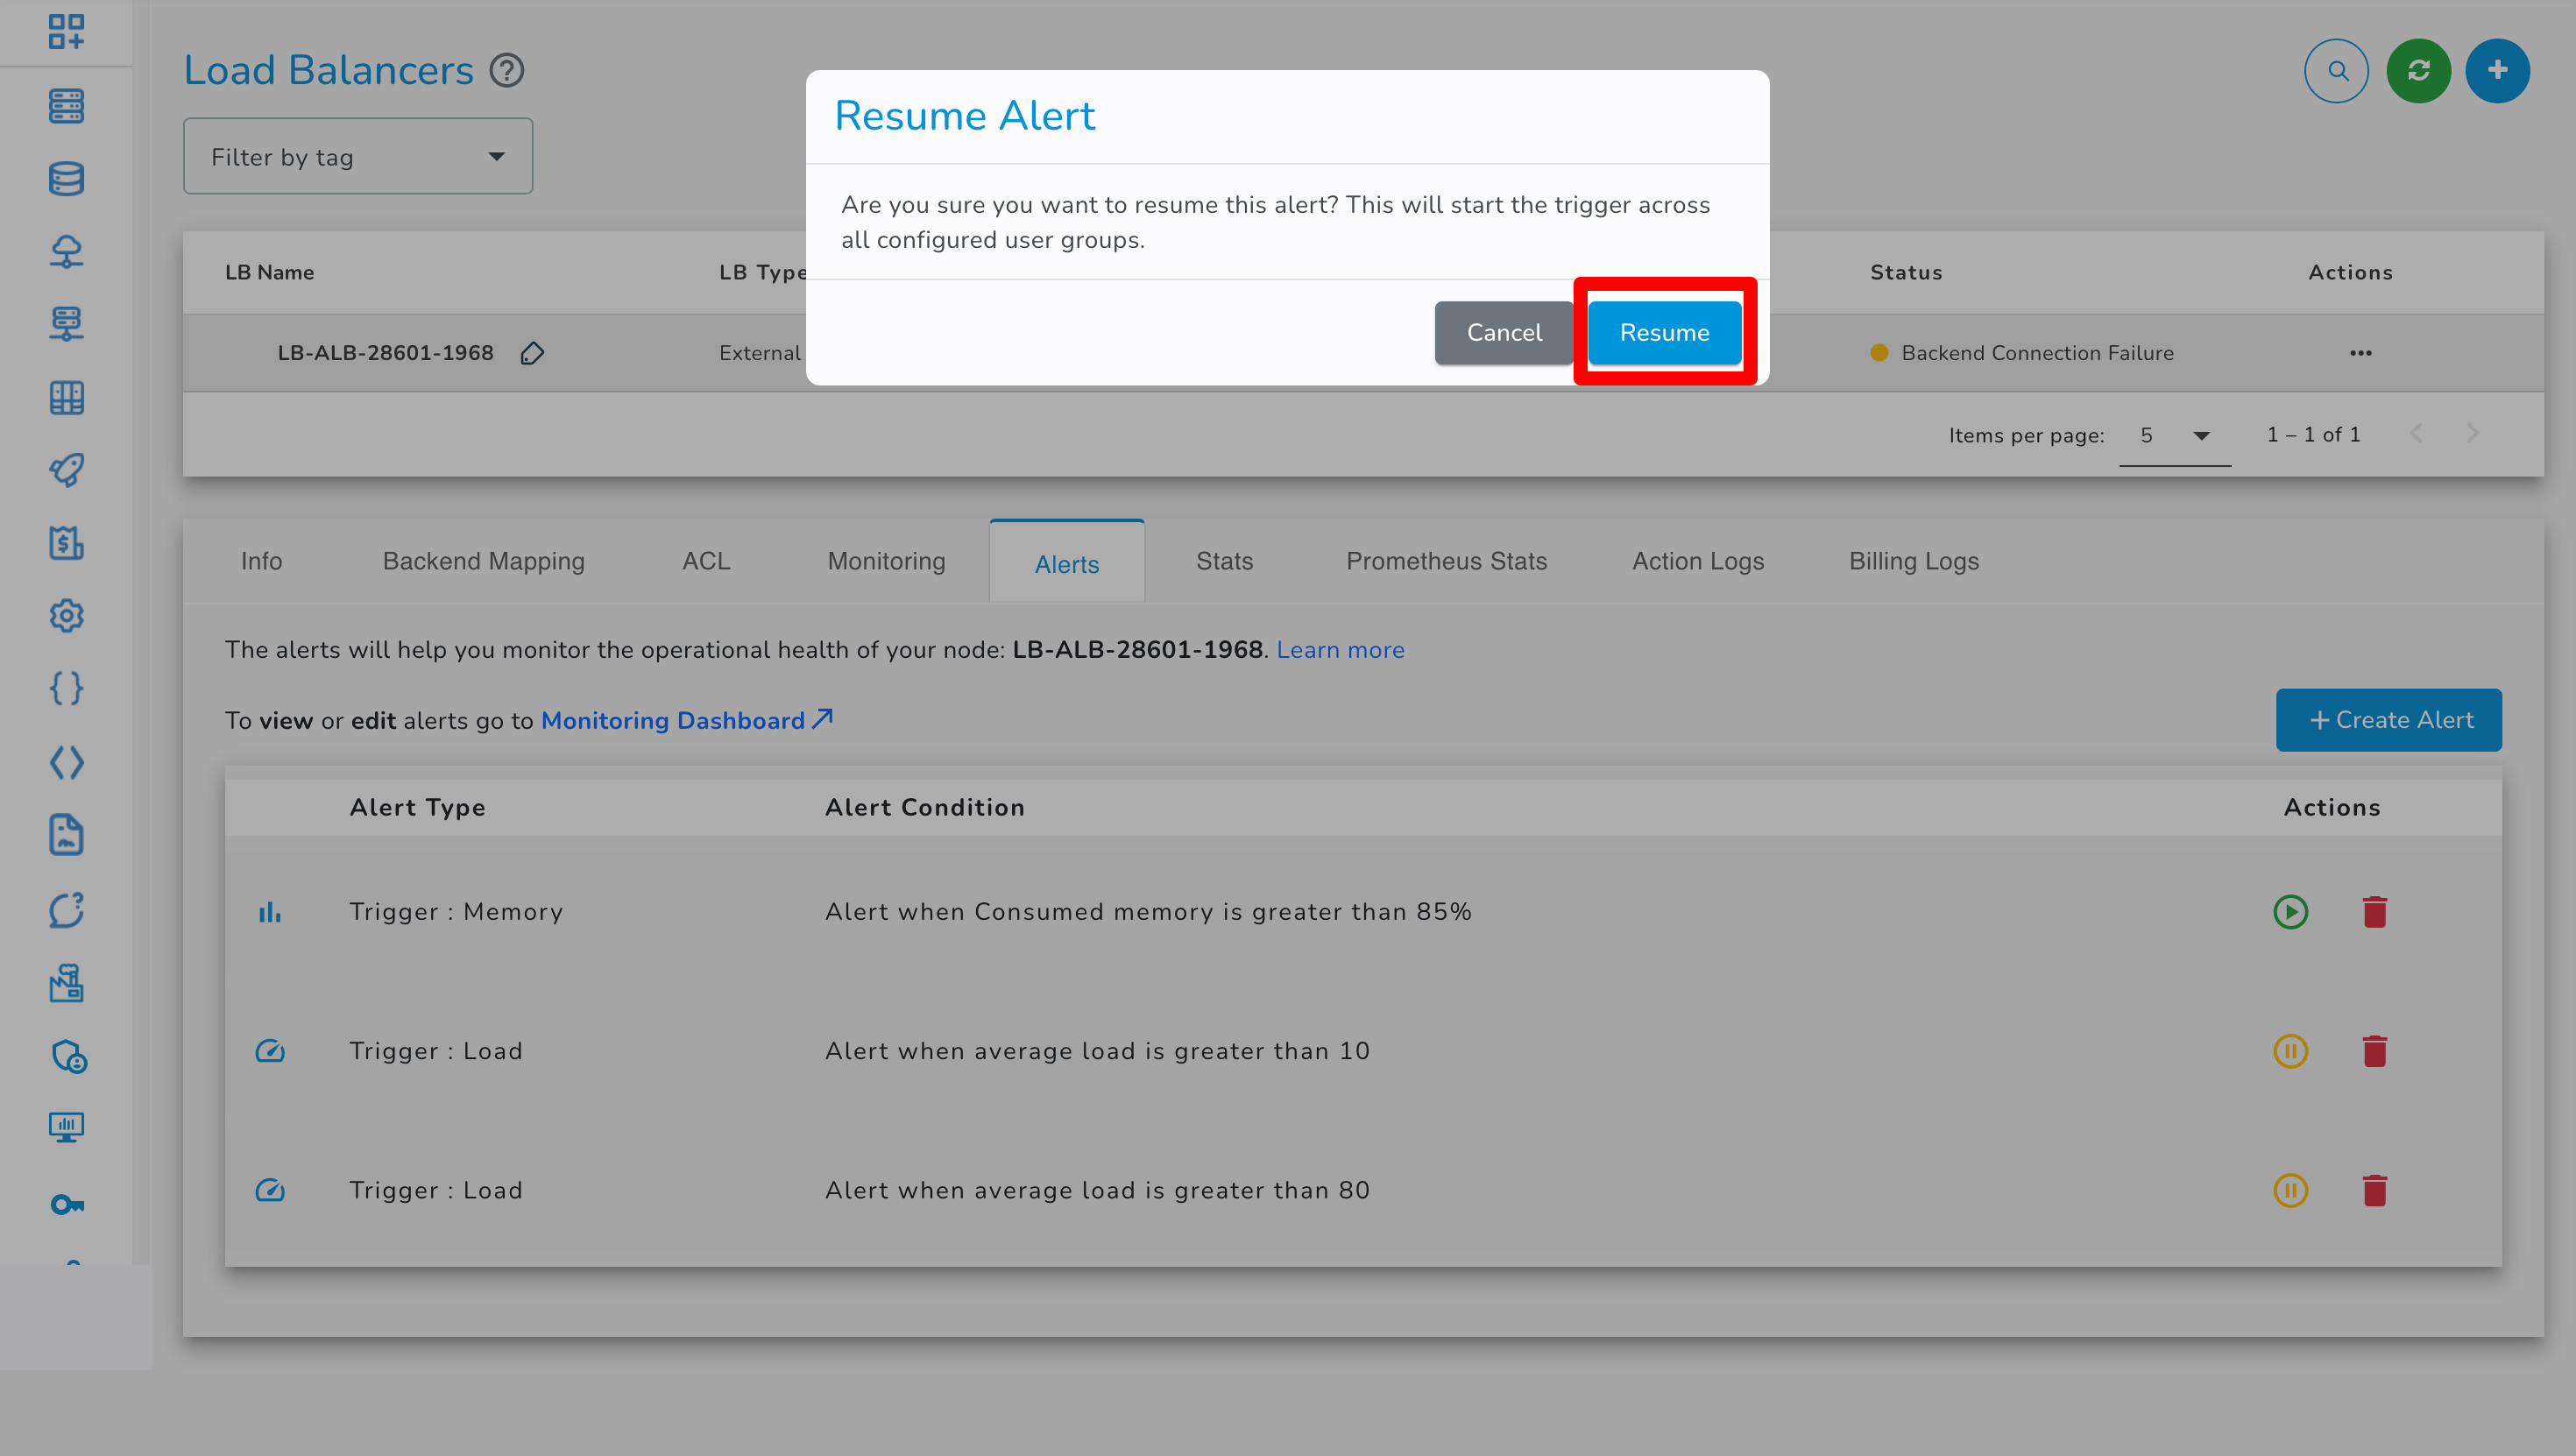Switch to the Prometheus Stats tab
Screen dimensions: 2576x1456
1446,561
